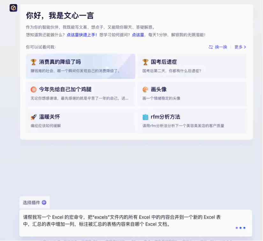Choose the 画头像 suggestion card
The image size is (263, 241).
(192, 94)
